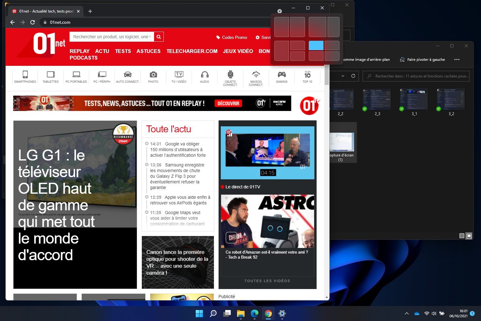Click the round 01TV logo beside the banner

(x=310, y=105)
